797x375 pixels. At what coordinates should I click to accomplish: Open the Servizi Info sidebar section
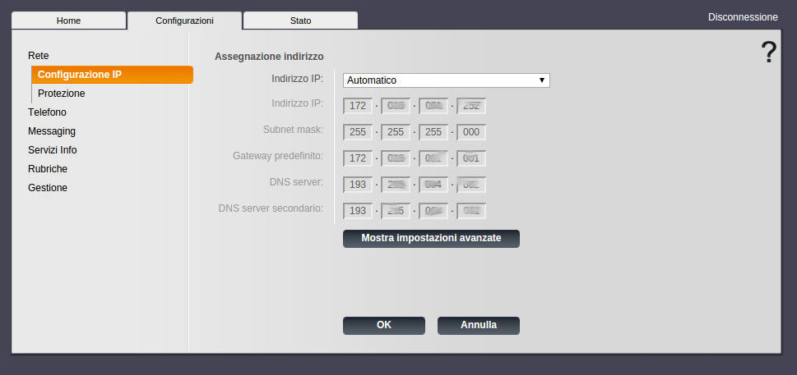coord(52,150)
